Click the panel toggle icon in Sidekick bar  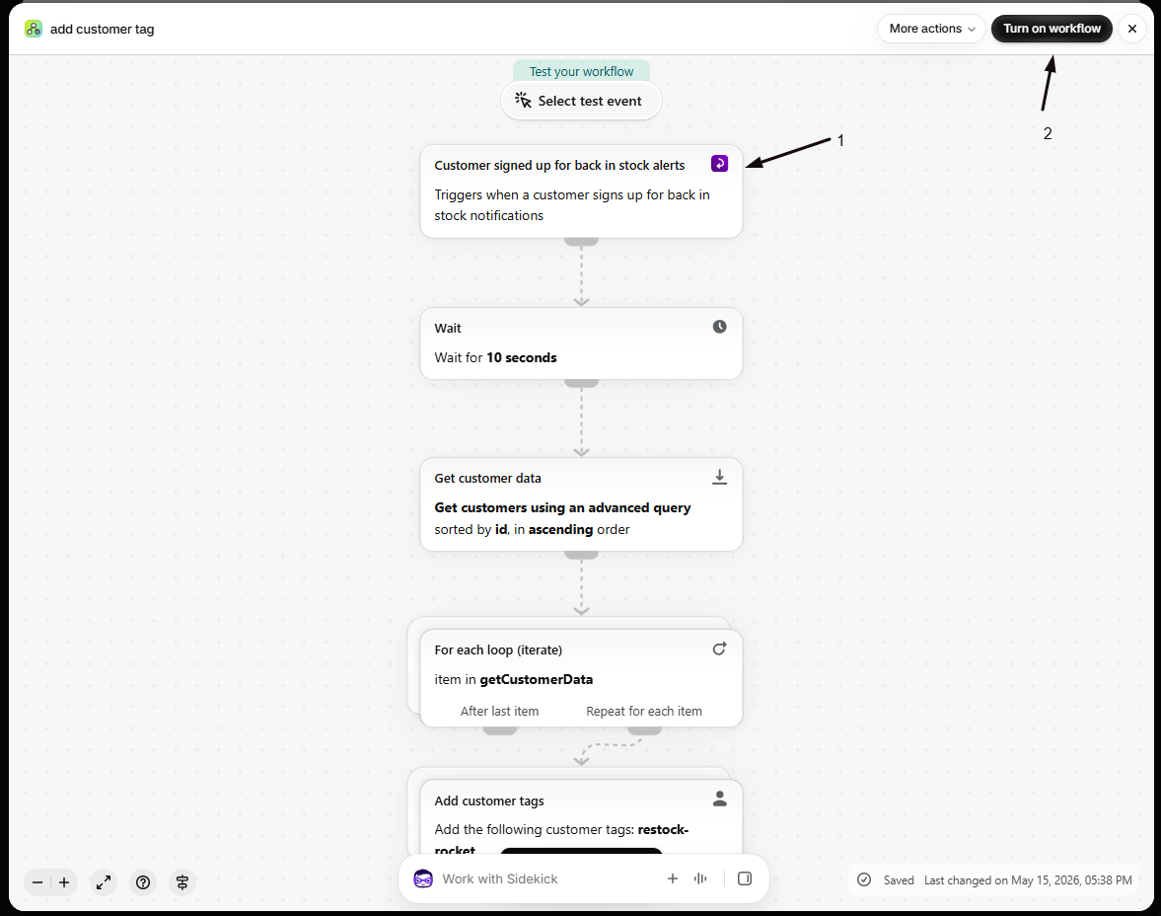tap(745, 878)
